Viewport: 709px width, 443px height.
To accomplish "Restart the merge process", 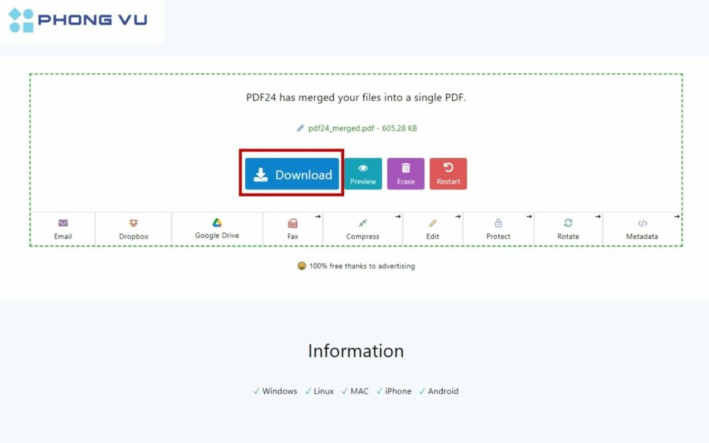I will pos(449,174).
